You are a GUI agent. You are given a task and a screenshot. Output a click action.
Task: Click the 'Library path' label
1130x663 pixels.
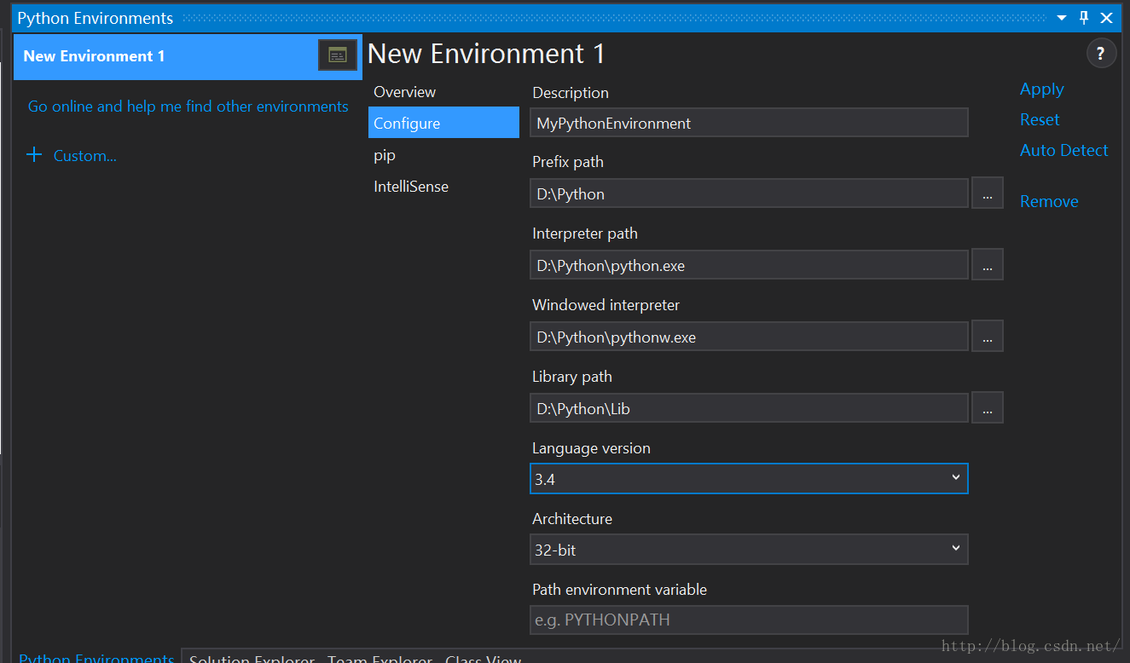(x=572, y=377)
